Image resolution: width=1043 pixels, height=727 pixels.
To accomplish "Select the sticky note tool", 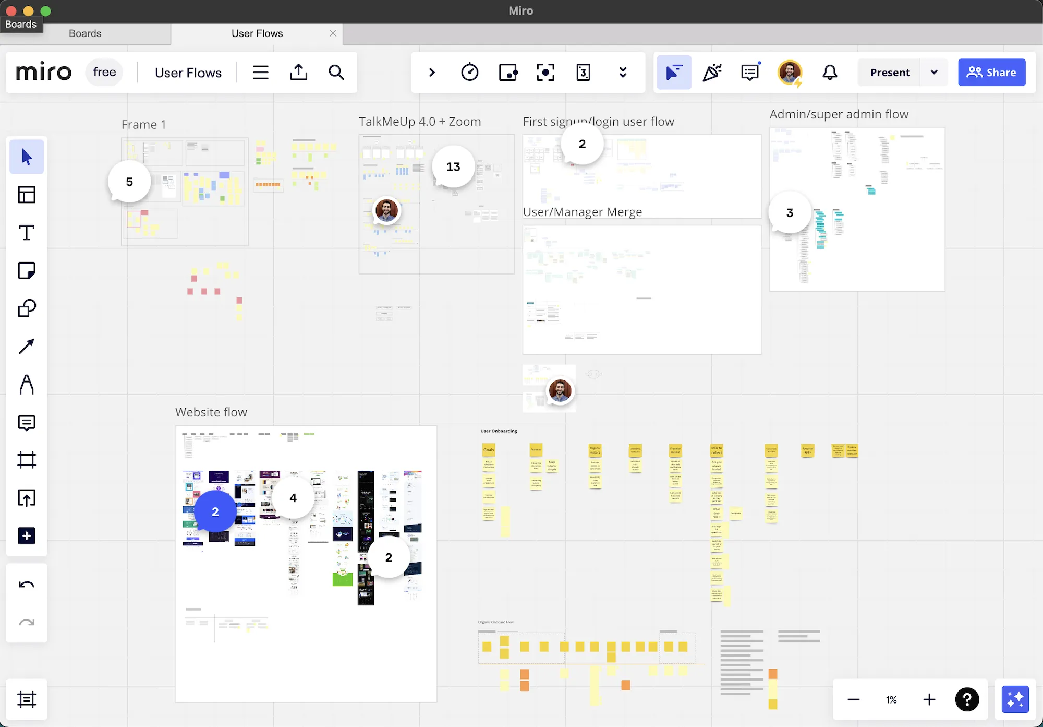I will pyautogui.click(x=27, y=270).
